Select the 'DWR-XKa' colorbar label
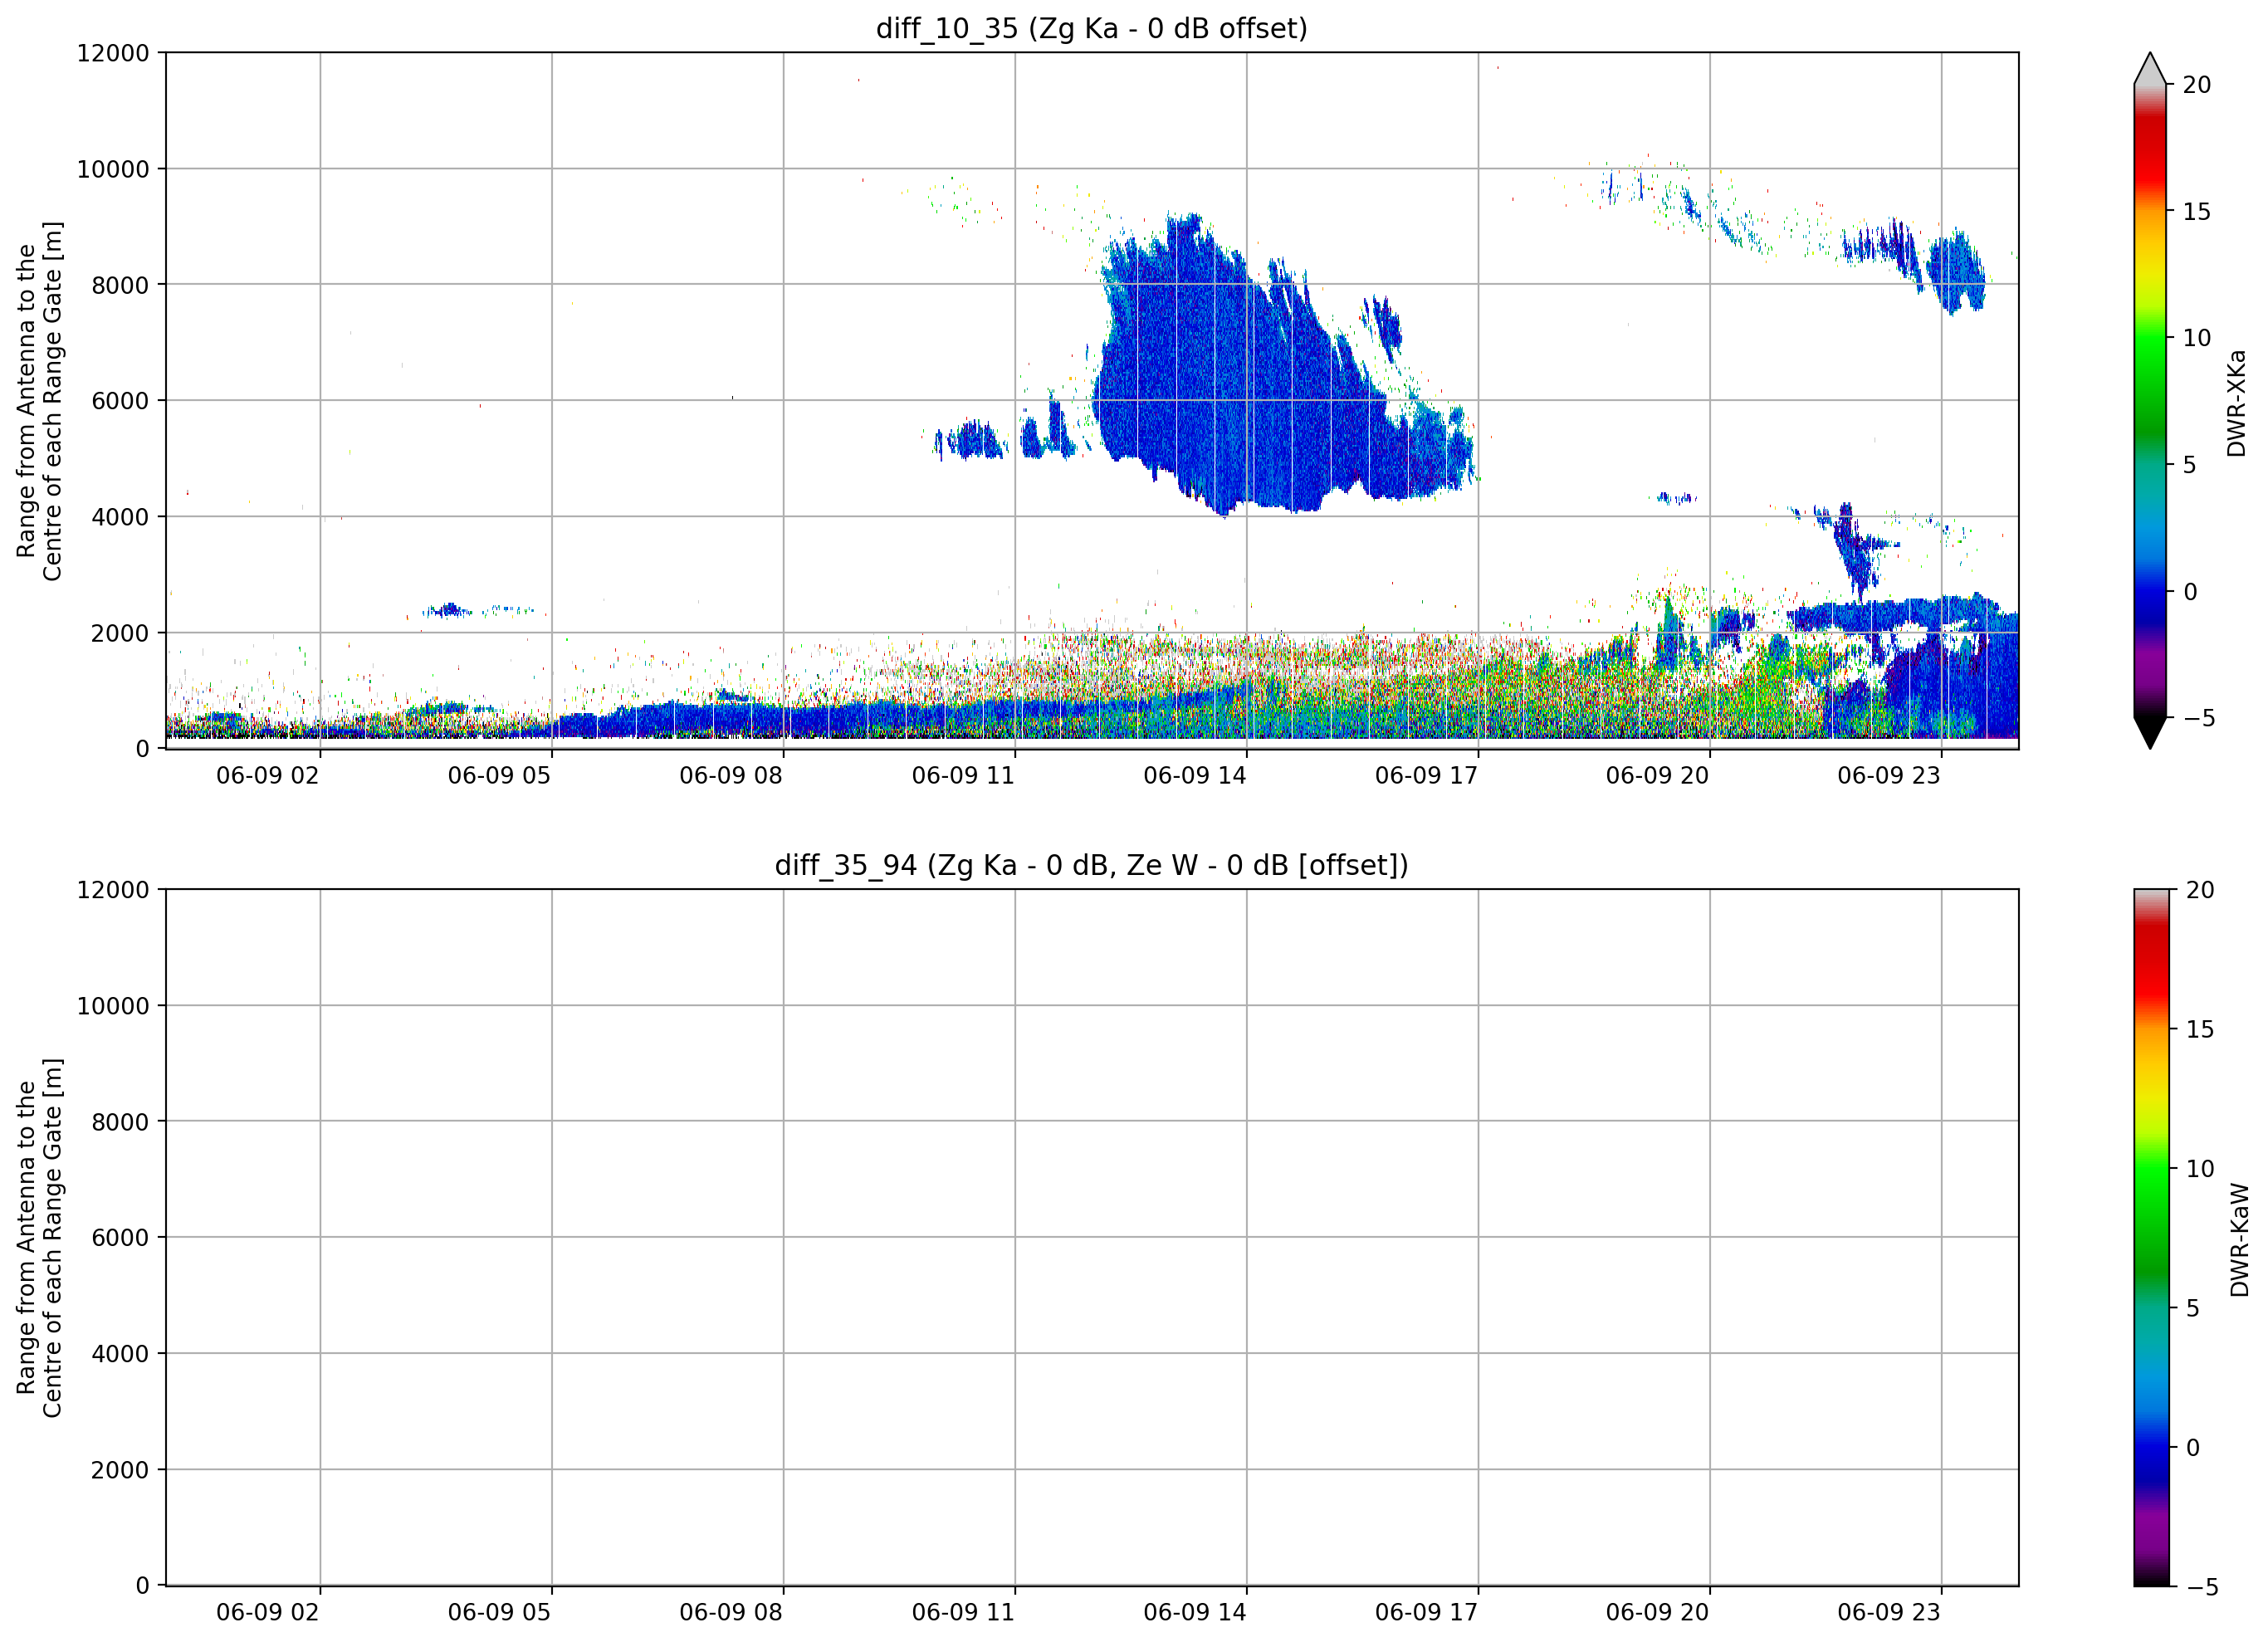The image size is (2268, 1642). coord(2237,403)
